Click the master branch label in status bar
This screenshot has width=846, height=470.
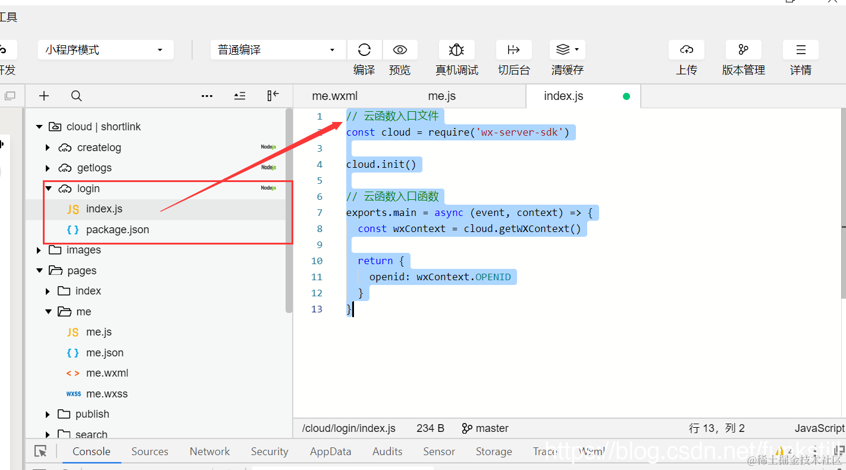pyautogui.click(x=492, y=428)
